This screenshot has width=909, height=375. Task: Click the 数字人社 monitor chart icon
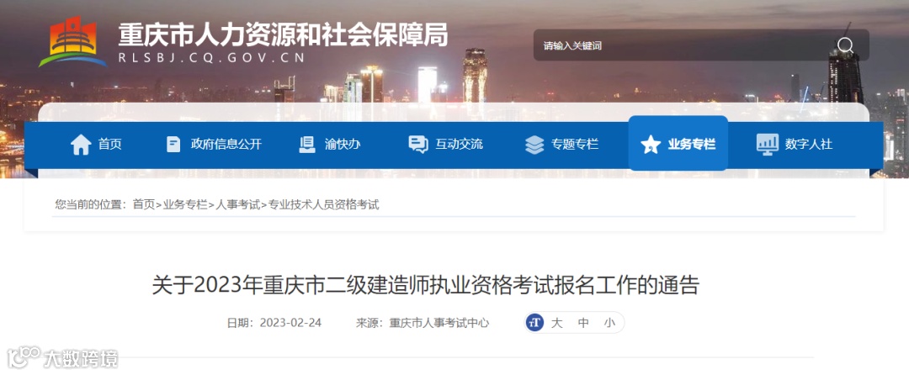coord(768,144)
